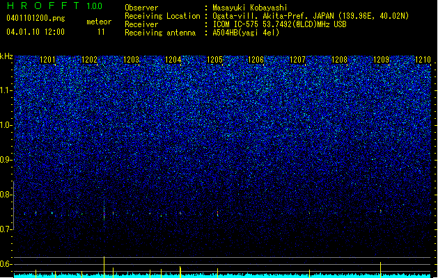The image size is (438, 278).
Task: Click the meteor count value 11
Action: [x=101, y=32]
